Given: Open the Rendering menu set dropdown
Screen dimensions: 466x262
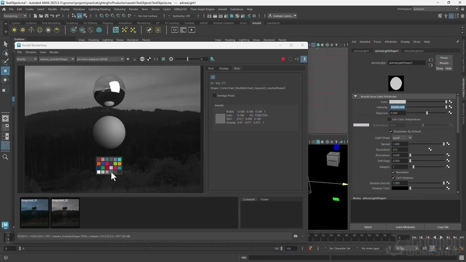Looking at the screenshot, I should click(x=15, y=16).
